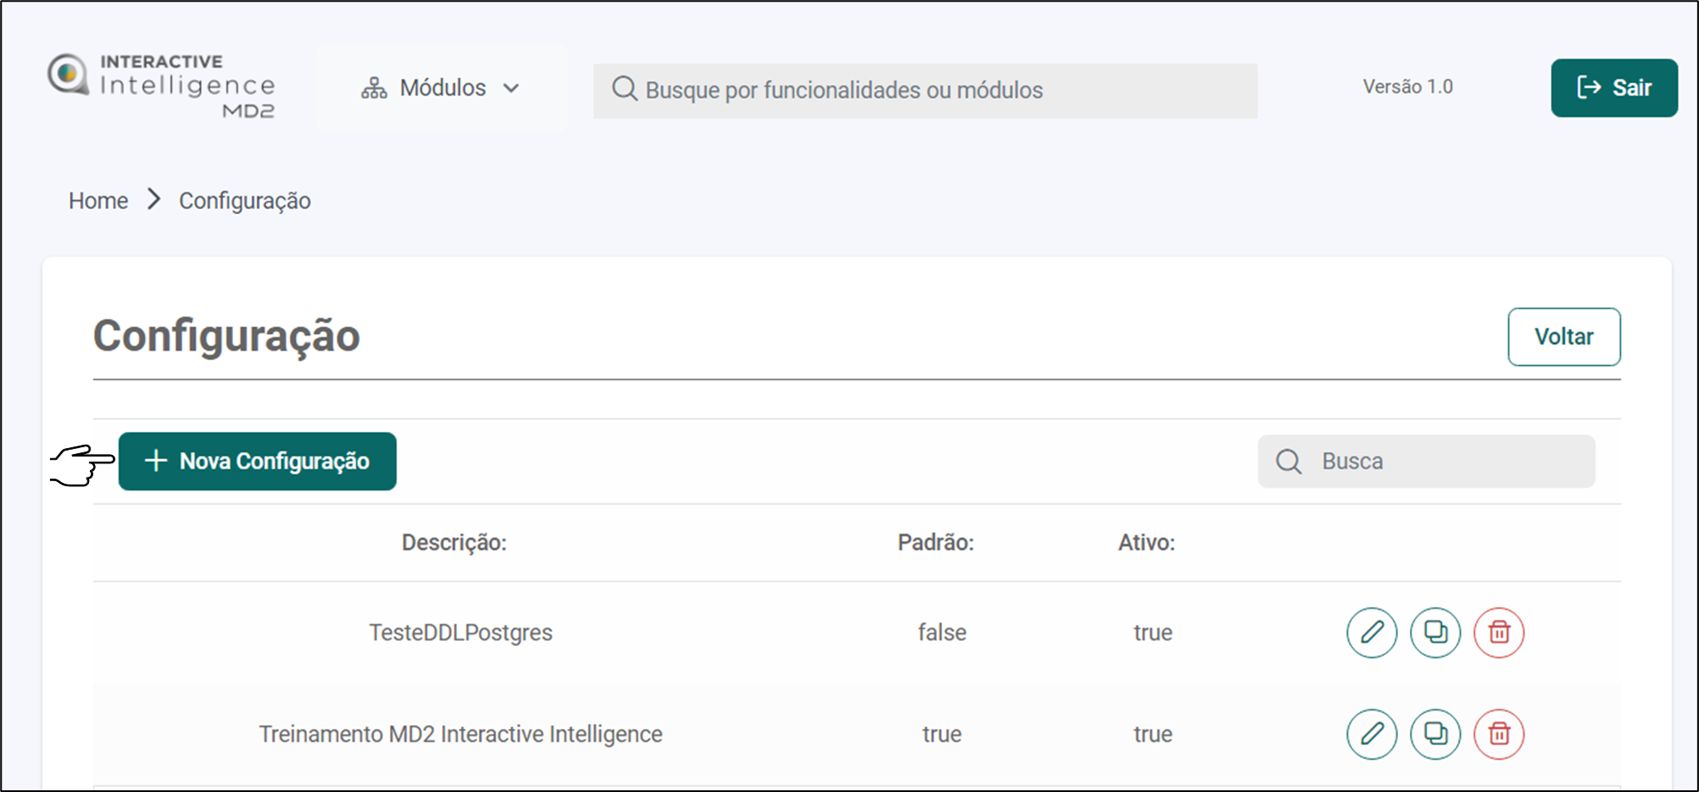Delete the TesteDDLPostgres configuration
Image resolution: width=1699 pixels, height=792 pixels.
tap(1498, 633)
